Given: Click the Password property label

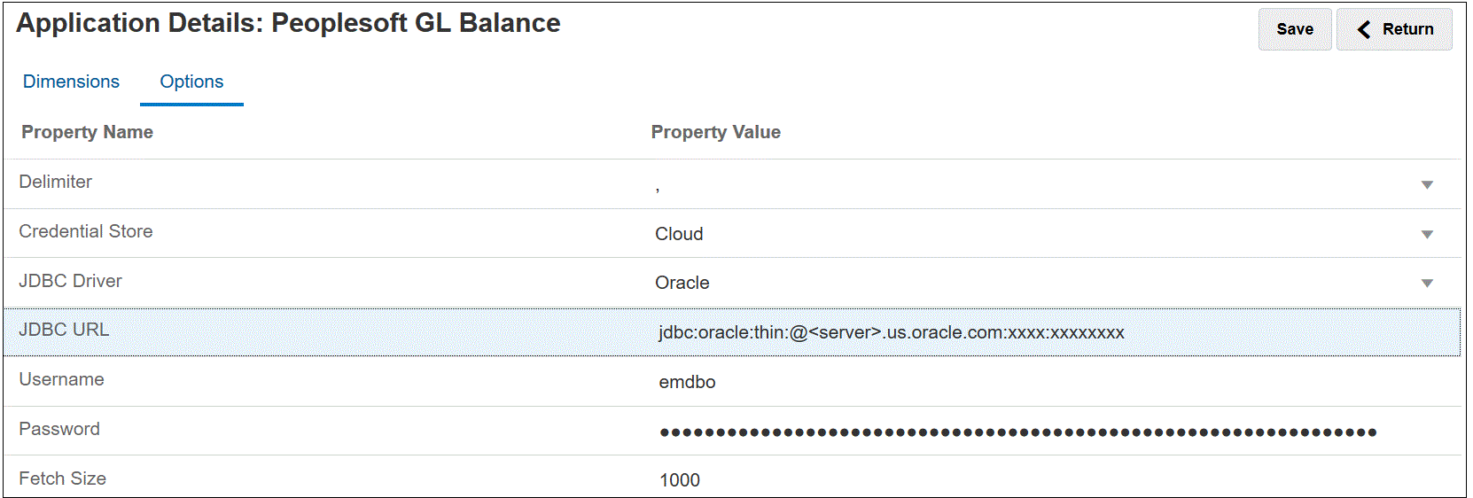Looking at the screenshot, I should 59,429.
